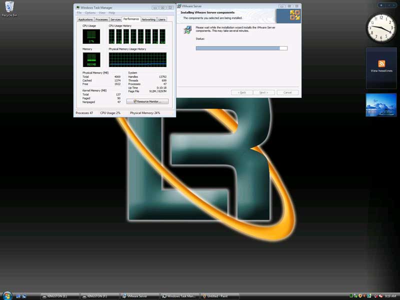
Task: Click 'Installing VMware Server components' heading
Action: [207, 12]
